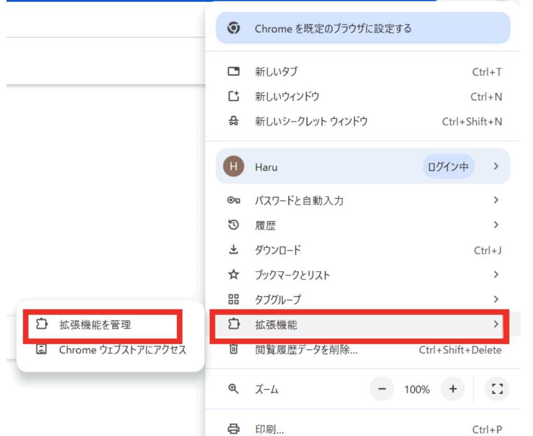533x436 pixels.
Task: Decrease zoom with the minus button
Action: (x=382, y=389)
